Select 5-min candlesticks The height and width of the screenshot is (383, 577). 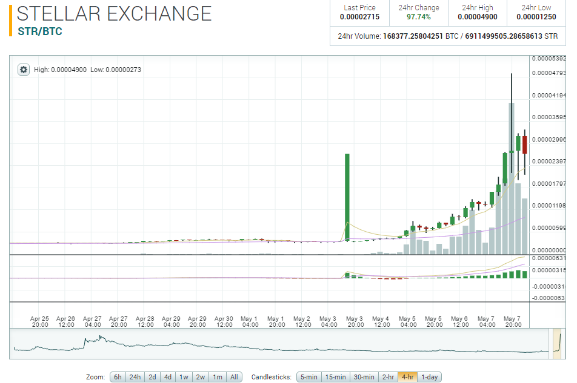(309, 377)
